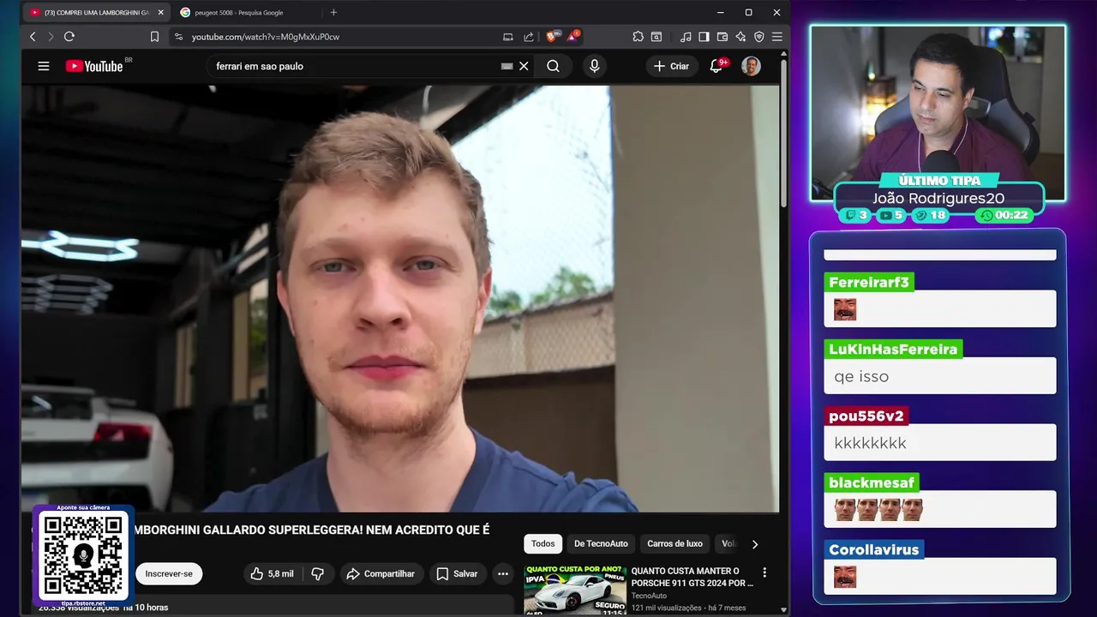The image size is (1097, 617).
Task: Open the YouTube hamburger guide menu
Action: [44, 66]
